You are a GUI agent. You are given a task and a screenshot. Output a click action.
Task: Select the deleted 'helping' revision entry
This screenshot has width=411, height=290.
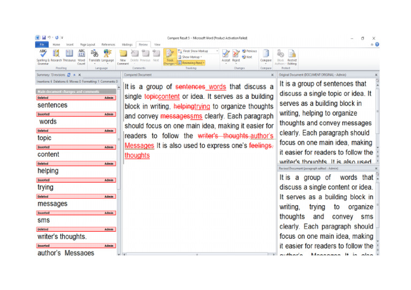click(76, 168)
